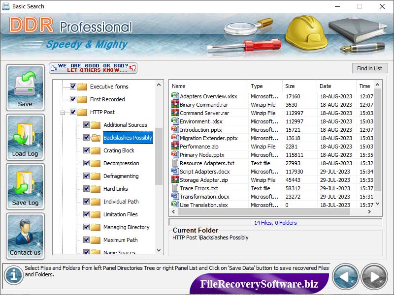Click the Save drive icon button

[x=25, y=88]
